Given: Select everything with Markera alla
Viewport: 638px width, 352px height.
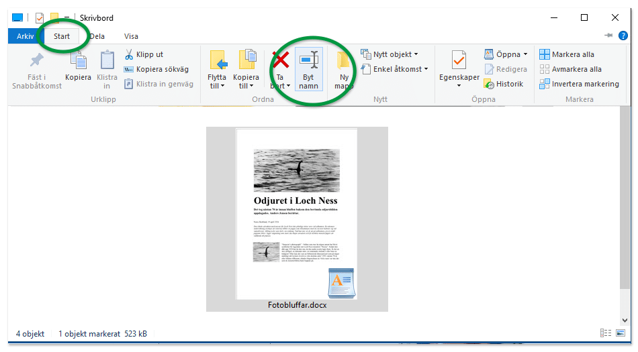Looking at the screenshot, I should [x=566, y=54].
